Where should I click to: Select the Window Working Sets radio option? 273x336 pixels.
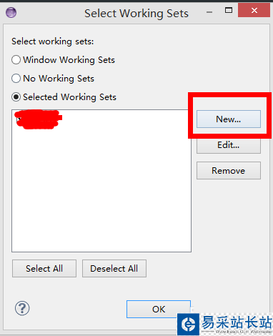(x=16, y=60)
